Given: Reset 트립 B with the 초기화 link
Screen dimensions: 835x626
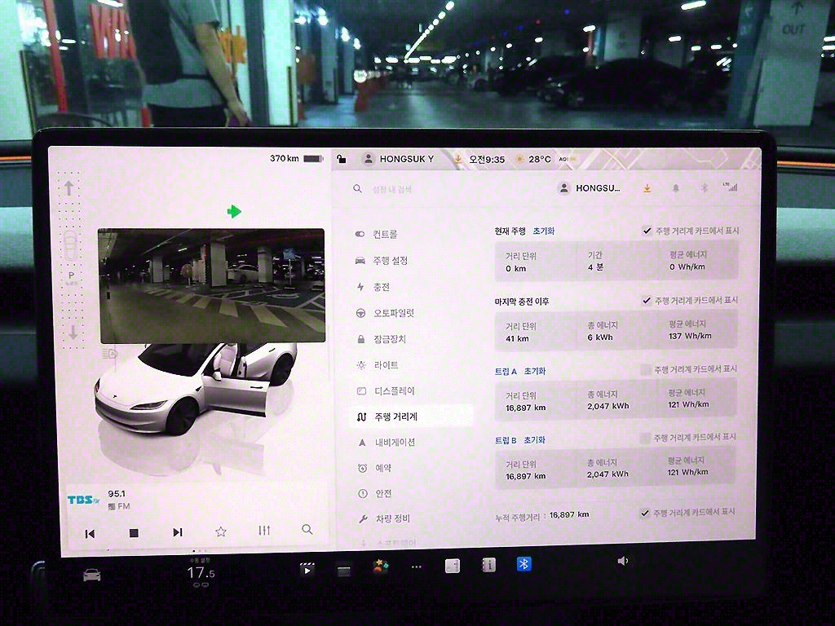Looking at the screenshot, I should click(534, 440).
